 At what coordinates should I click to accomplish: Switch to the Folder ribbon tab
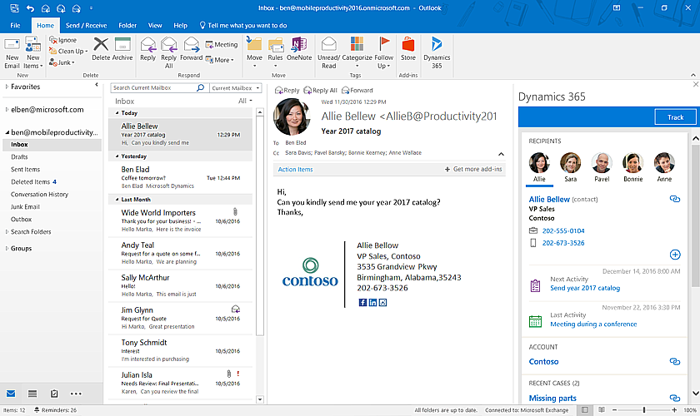(127, 26)
